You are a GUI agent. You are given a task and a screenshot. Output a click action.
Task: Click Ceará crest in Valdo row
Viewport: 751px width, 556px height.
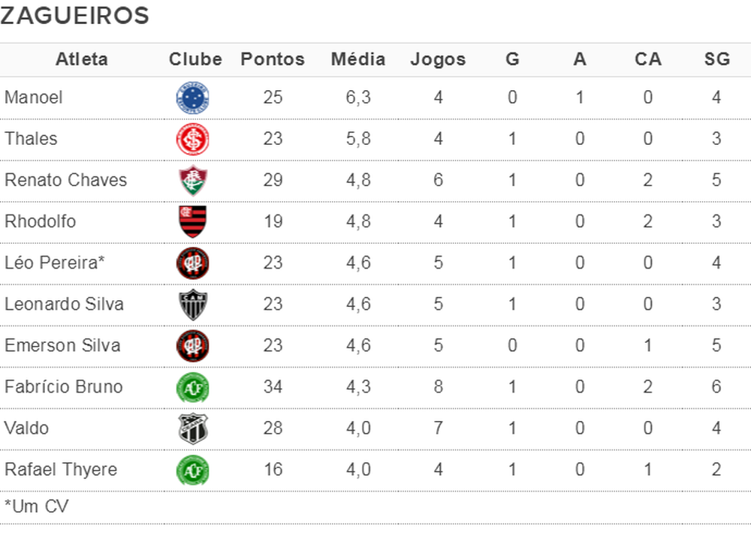[x=193, y=428]
